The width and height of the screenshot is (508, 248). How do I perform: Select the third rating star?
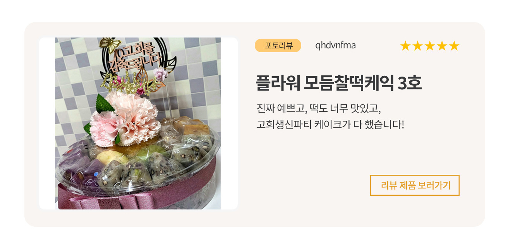pyautogui.click(x=429, y=46)
